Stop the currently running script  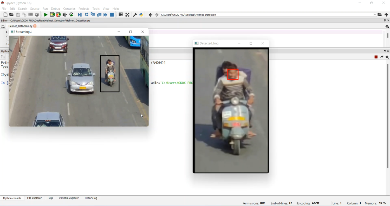112,15
